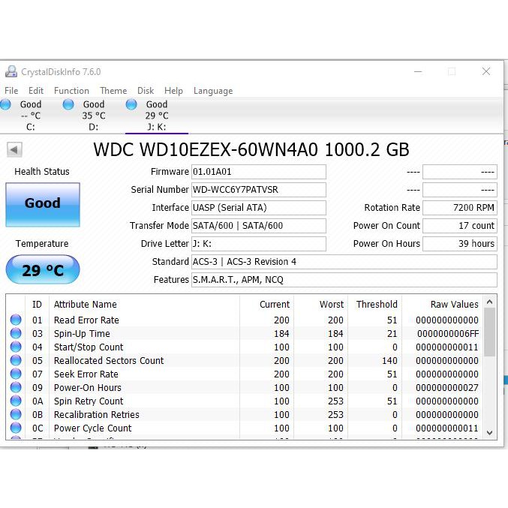Minimize the CrystalDiskInfo window
The width and height of the screenshot is (508, 508).
(x=418, y=71)
